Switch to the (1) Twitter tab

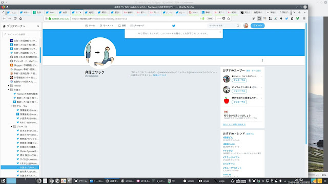pos(168,12)
